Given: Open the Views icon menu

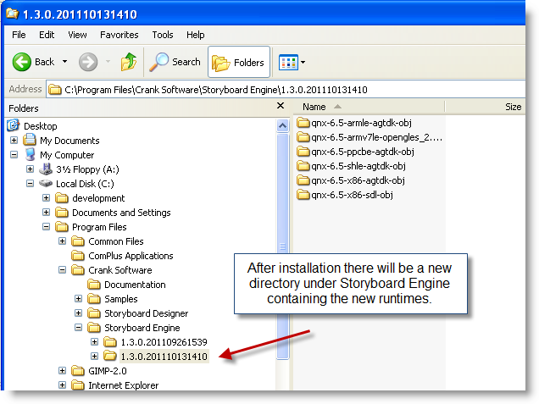Looking at the screenshot, I should point(288,62).
